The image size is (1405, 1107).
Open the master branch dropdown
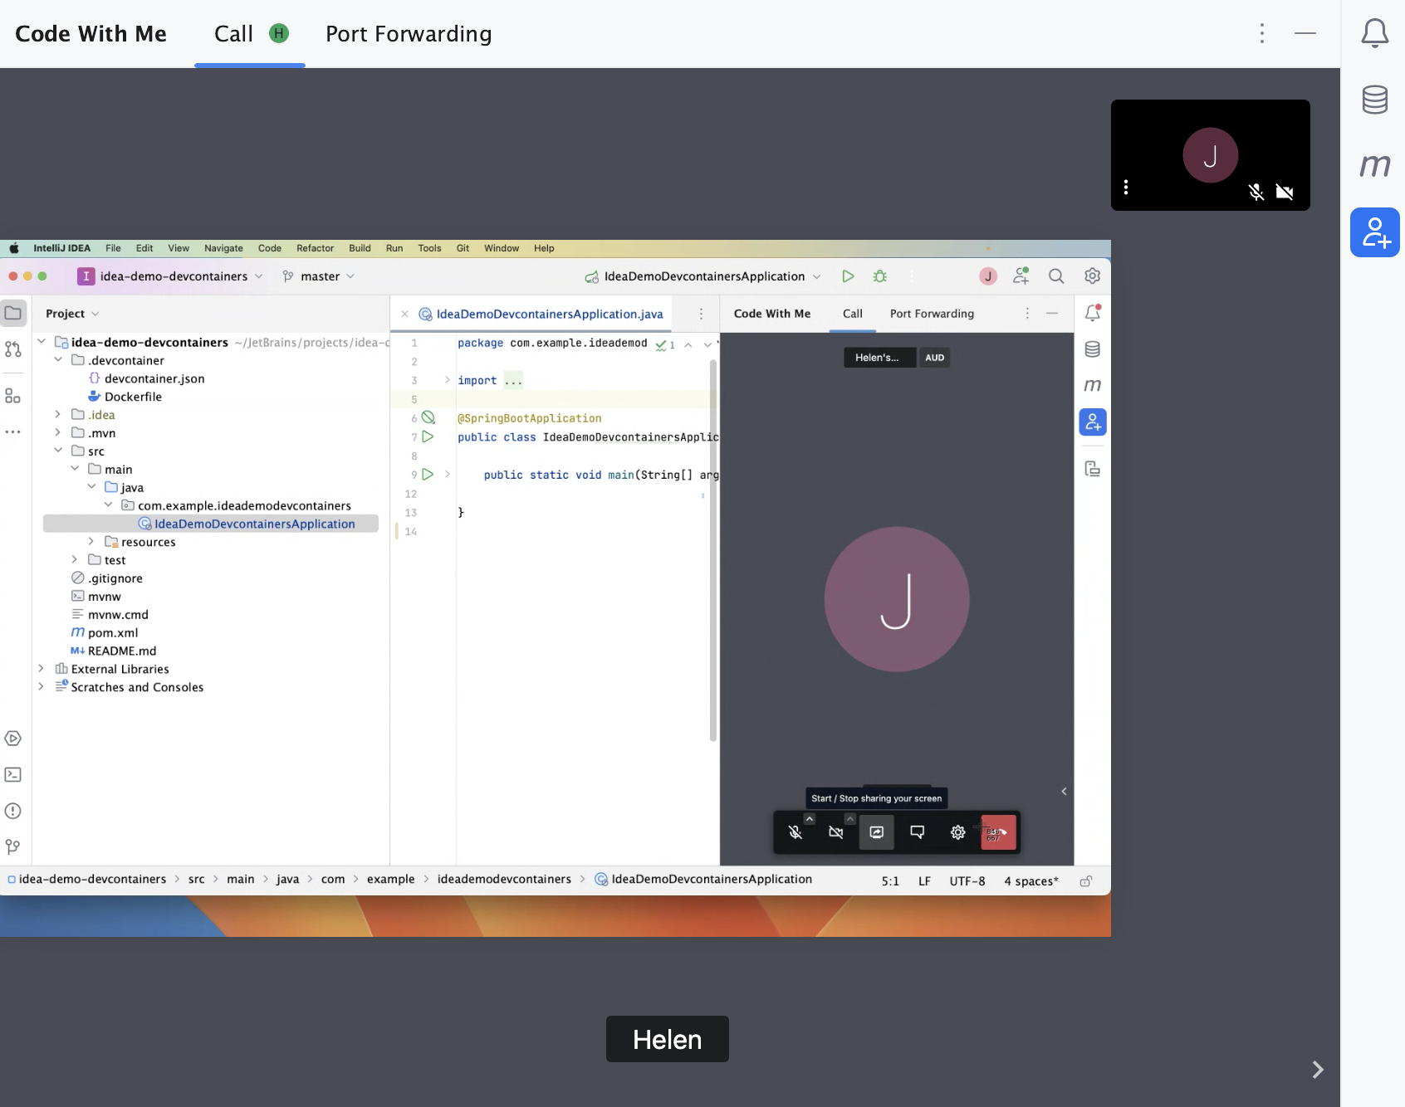pyautogui.click(x=319, y=276)
